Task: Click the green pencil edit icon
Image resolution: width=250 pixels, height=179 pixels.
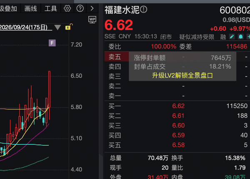Action: pyautogui.click(x=232, y=37)
